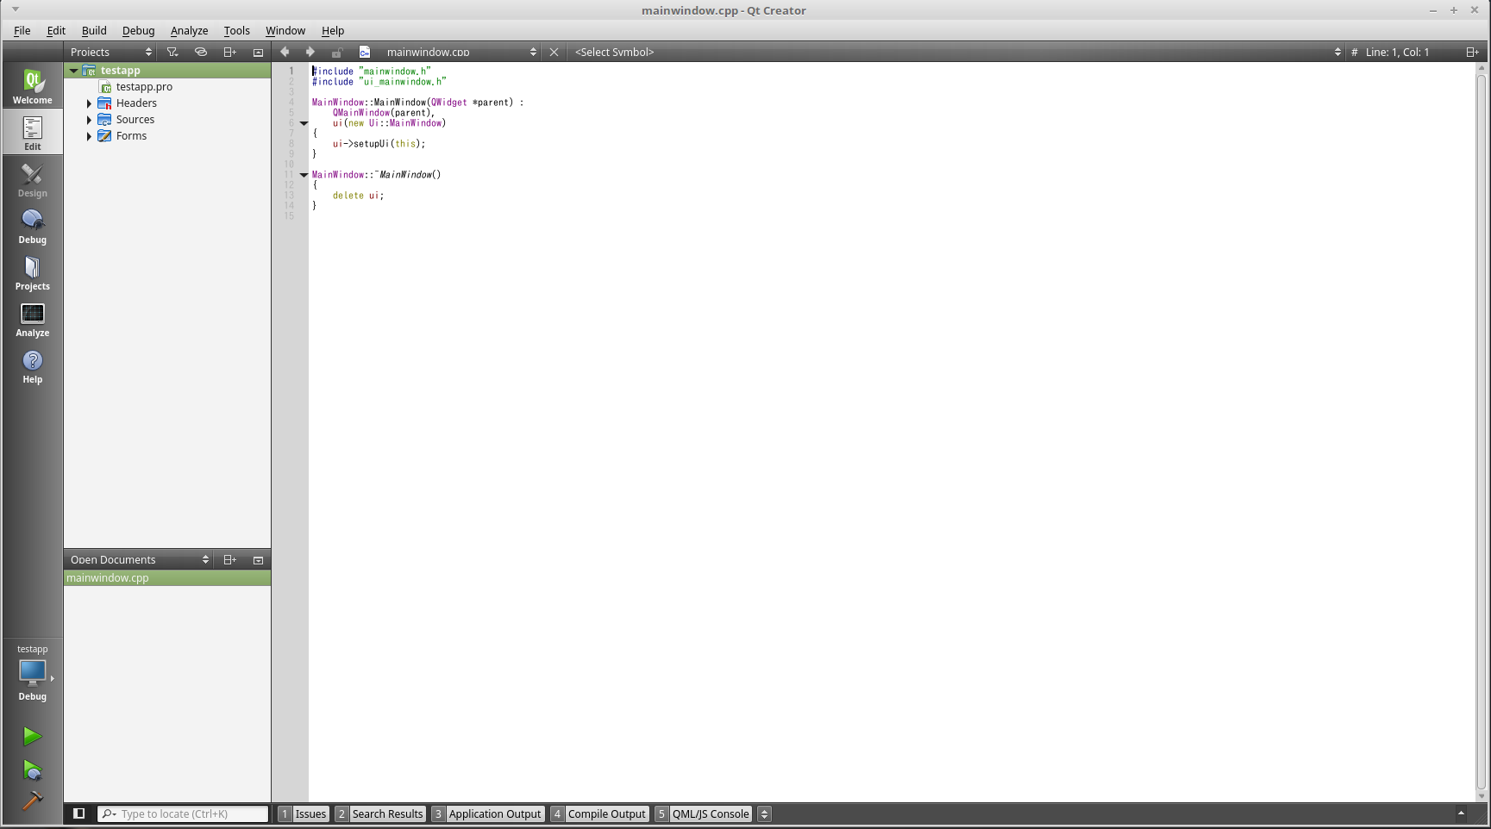Open output pane options arrows
1491x829 pixels.
(x=764, y=813)
